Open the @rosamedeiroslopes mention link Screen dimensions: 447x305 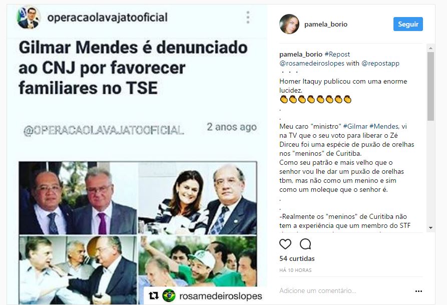point(312,63)
